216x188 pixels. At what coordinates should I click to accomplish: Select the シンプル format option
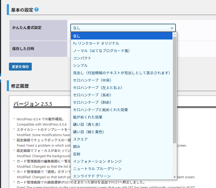click(80, 65)
